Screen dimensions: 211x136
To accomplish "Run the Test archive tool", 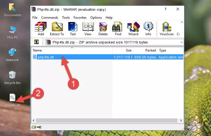I will [x=73, y=29].
